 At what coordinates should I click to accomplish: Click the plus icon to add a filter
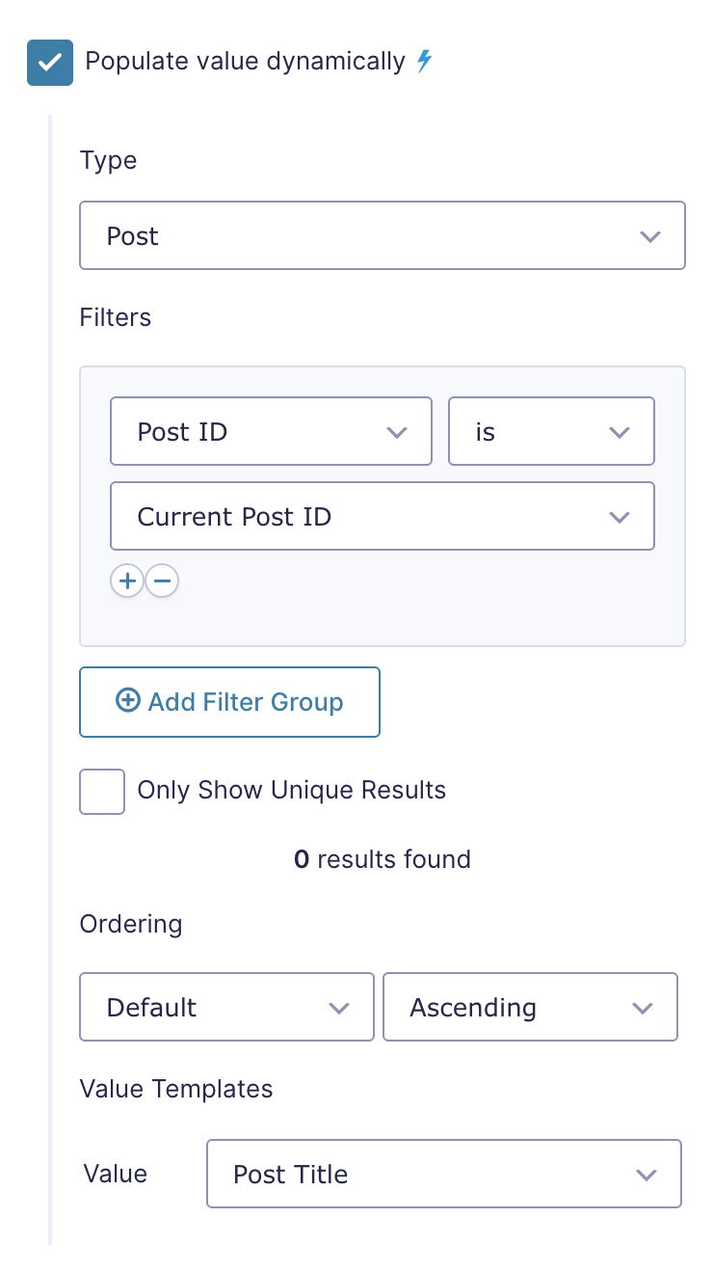tap(127, 581)
